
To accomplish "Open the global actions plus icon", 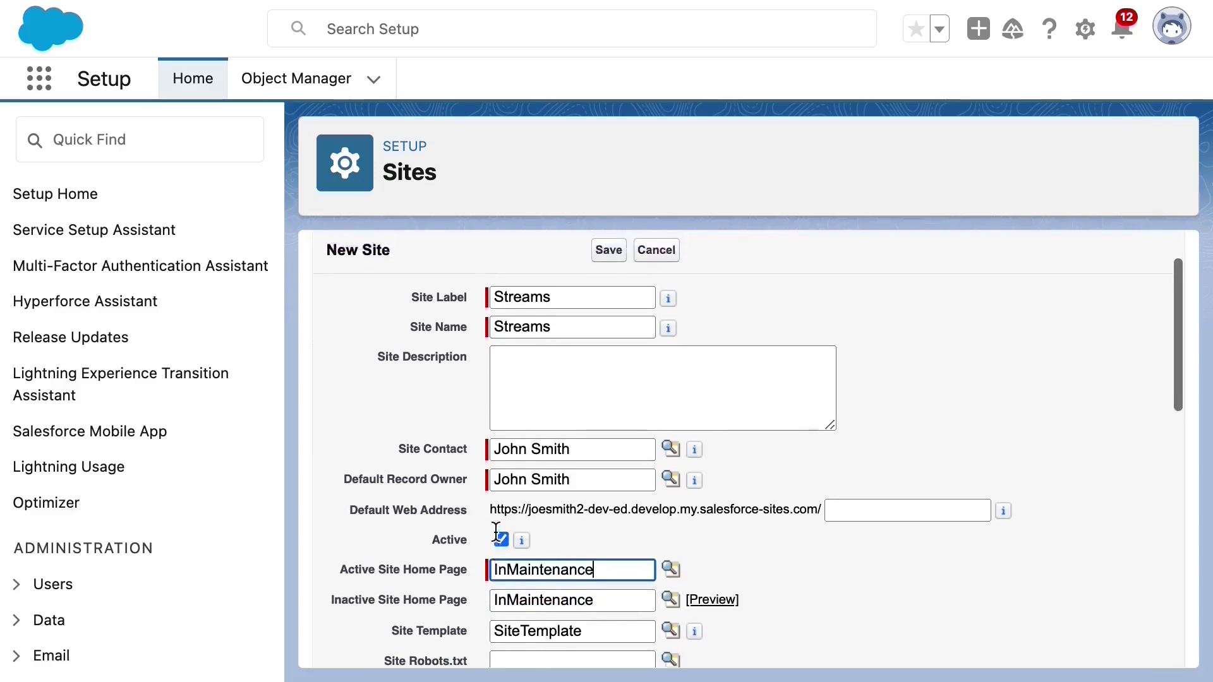I will tap(978, 29).
